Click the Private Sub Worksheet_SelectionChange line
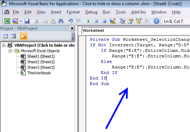 tap(140, 39)
